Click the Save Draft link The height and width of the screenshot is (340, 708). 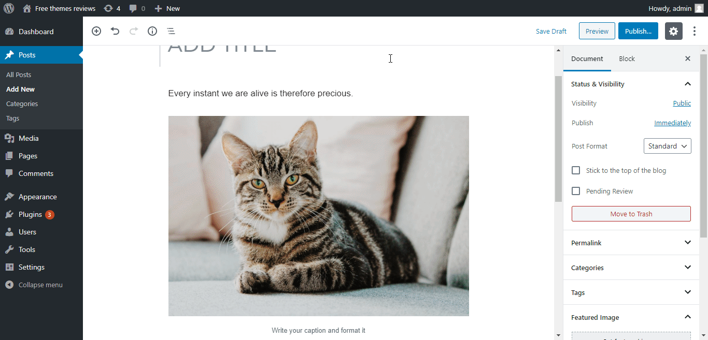click(x=551, y=31)
